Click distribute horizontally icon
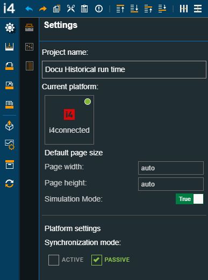The width and height of the screenshot is (208, 280). 184,9
